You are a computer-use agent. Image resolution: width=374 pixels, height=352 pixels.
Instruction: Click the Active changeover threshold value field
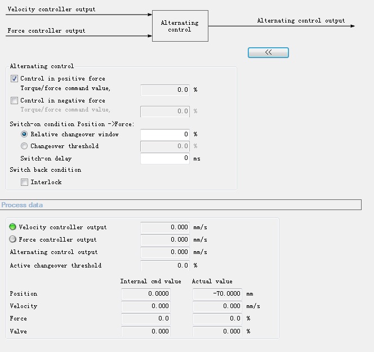(165, 265)
